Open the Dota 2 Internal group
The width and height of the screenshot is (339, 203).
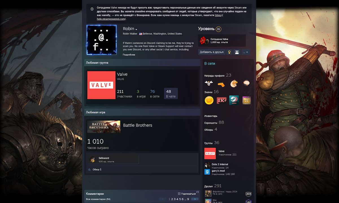(220, 164)
